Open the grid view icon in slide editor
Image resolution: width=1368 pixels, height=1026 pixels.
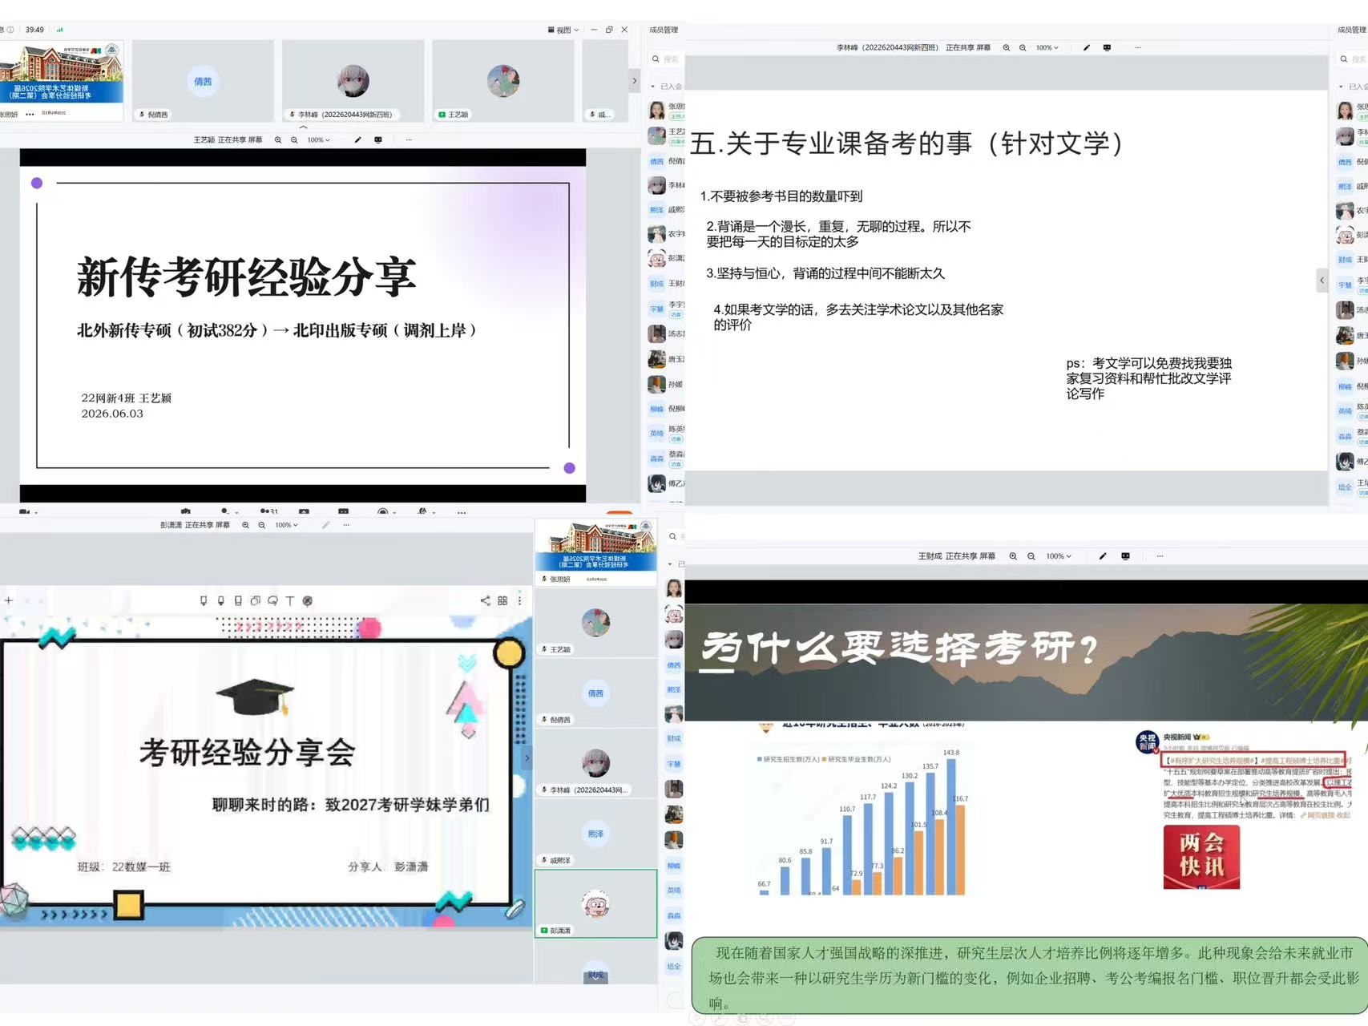click(502, 600)
